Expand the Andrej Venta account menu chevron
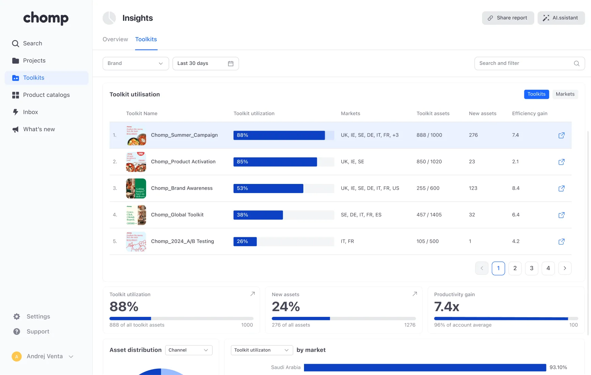This screenshot has height=375, width=591. pos(71,357)
